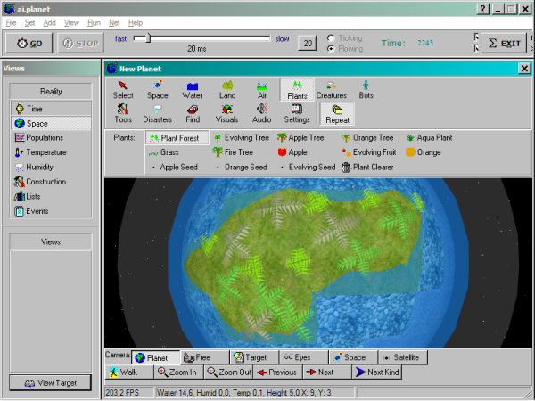Select the Water tool icon
Image resolution: width=535 pixels, height=401 pixels.
pyautogui.click(x=192, y=90)
